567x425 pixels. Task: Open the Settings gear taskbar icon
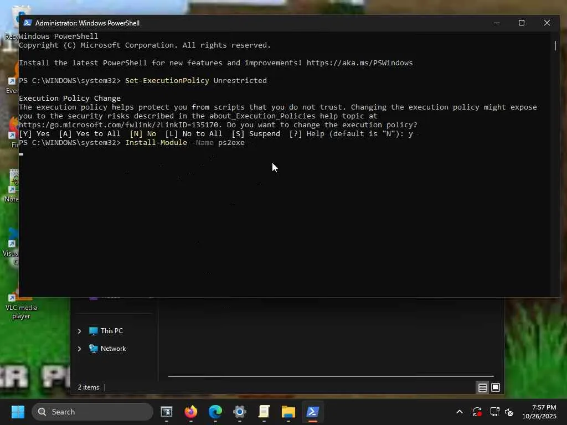coord(239,412)
